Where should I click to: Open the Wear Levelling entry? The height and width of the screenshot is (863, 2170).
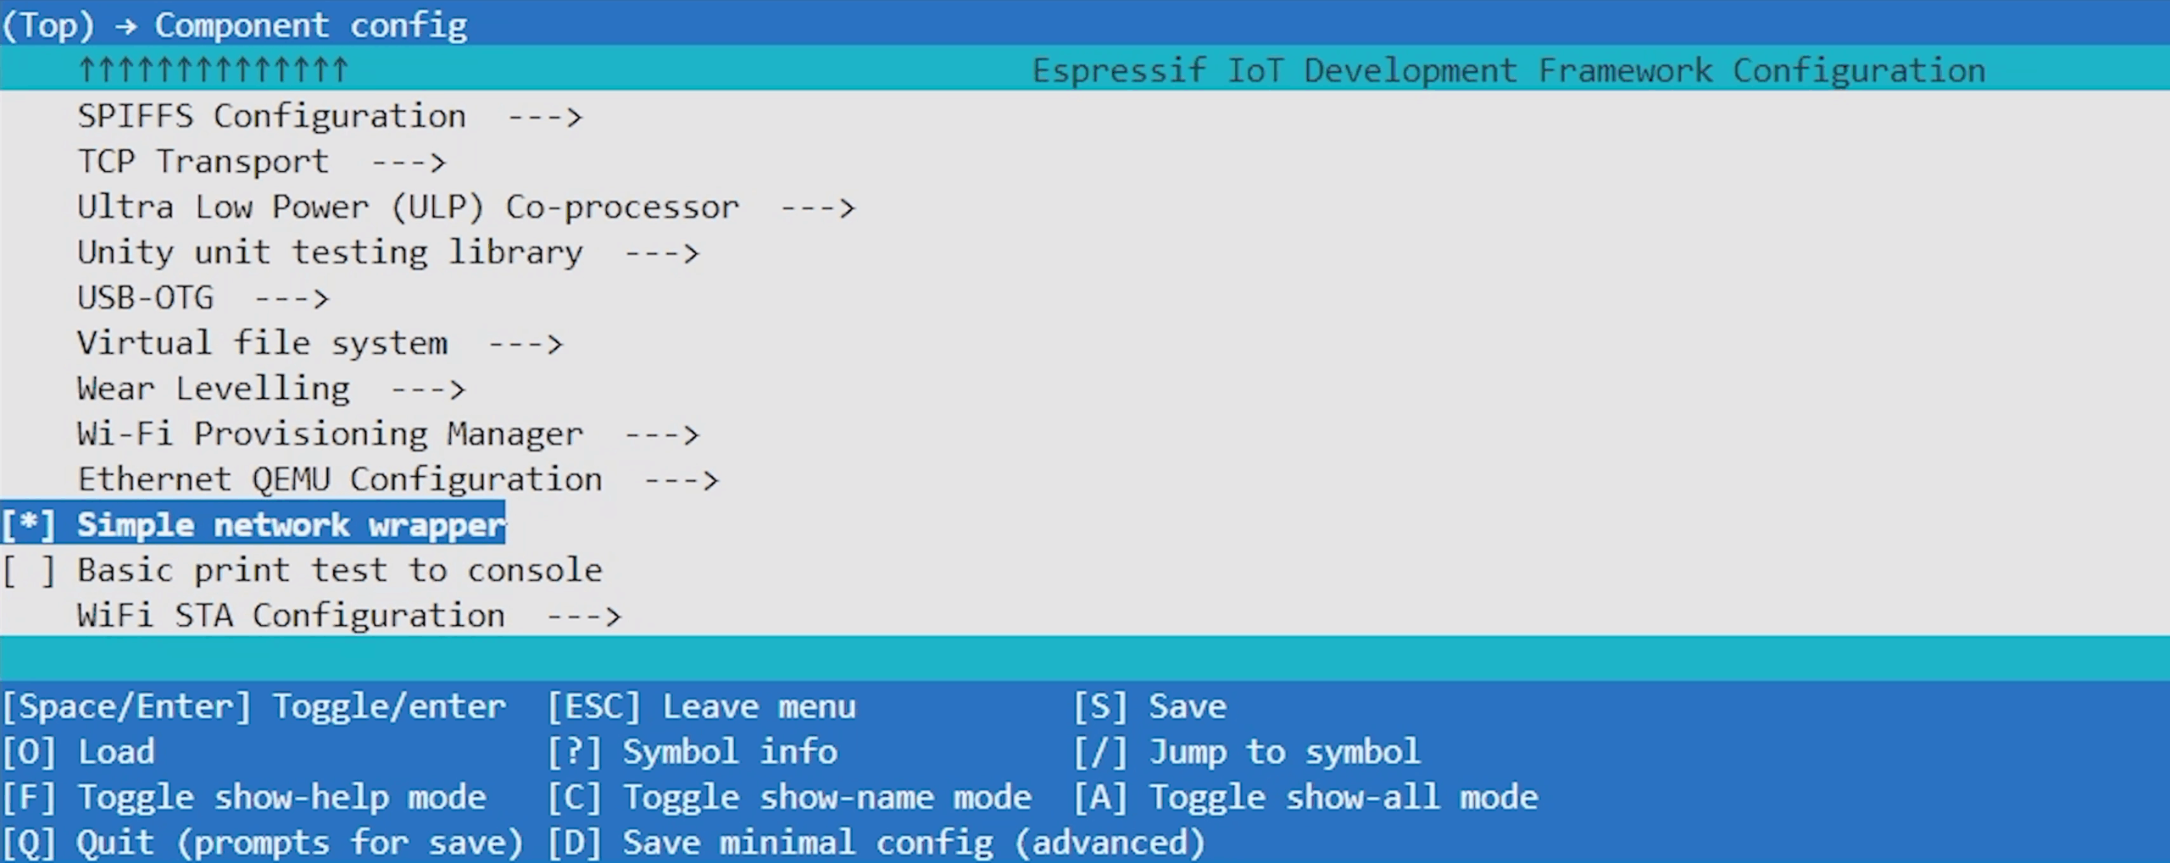pos(213,389)
